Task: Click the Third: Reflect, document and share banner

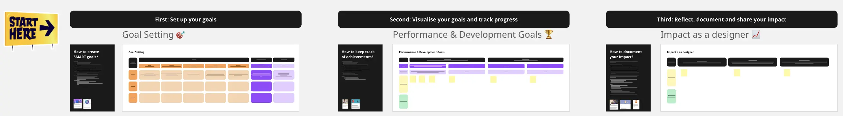Action: 722,19
